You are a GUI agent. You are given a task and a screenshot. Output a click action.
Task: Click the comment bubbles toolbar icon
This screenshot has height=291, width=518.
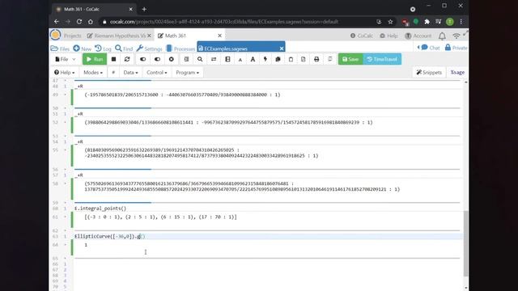click(x=278, y=59)
